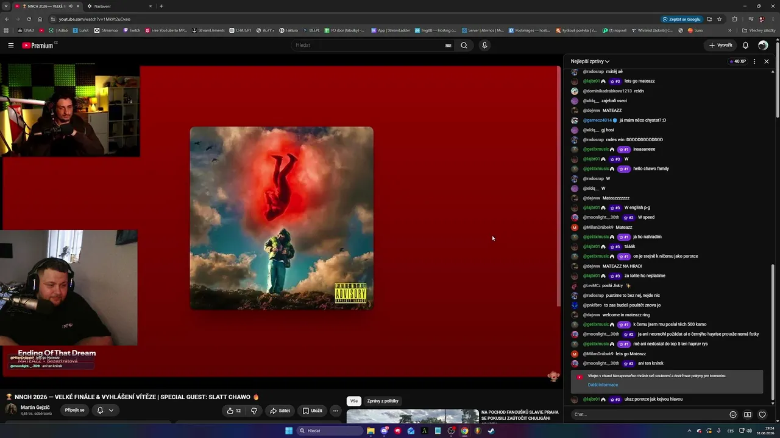Open a new browser tab
This screenshot has height=438, width=780.
pyautogui.click(x=161, y=6)
